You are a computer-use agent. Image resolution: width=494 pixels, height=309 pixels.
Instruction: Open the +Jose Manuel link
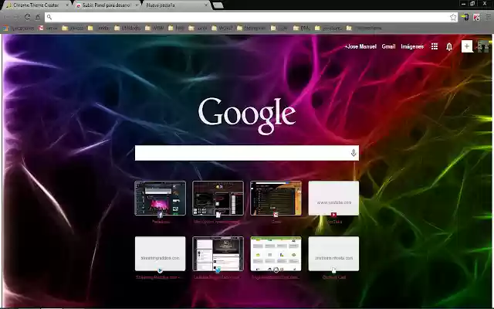click(360, 46)
